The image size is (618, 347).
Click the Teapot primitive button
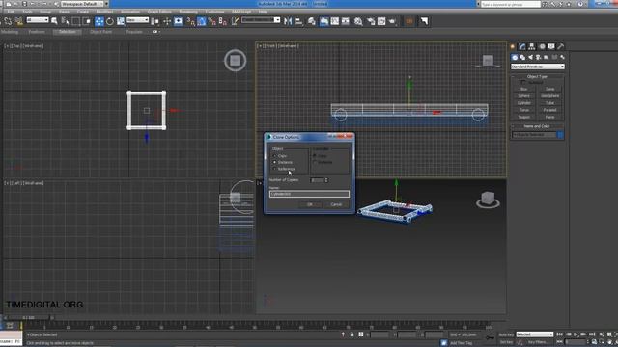523,117
